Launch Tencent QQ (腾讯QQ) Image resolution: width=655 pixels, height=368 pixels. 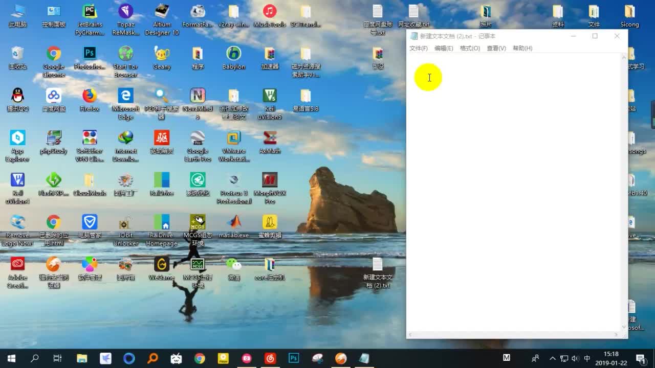[x=18, y=96]
